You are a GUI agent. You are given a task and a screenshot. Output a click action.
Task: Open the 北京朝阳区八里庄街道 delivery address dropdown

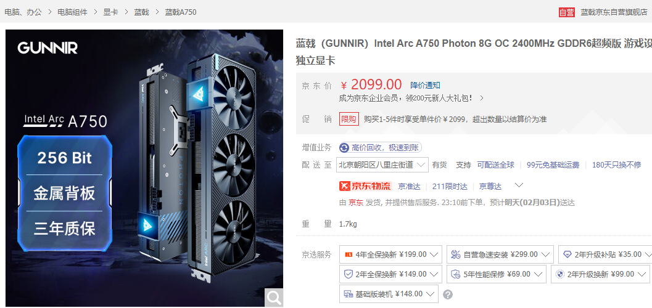(382, 165)
